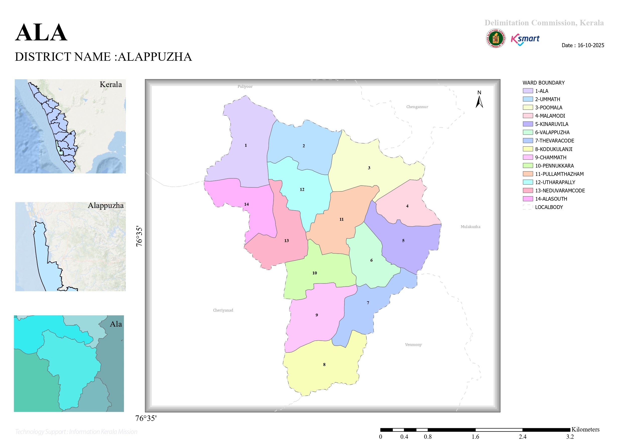This screenshot has width=622, height=440.
Task: Click the DISTRICT NAME :ALAPPUZHA heading
Action: click(104, 57)
